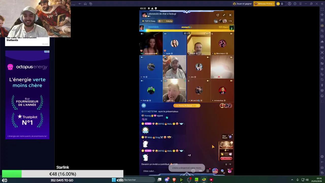
Task: Click the Aller à Dessiner button
Action: point(226,158)
